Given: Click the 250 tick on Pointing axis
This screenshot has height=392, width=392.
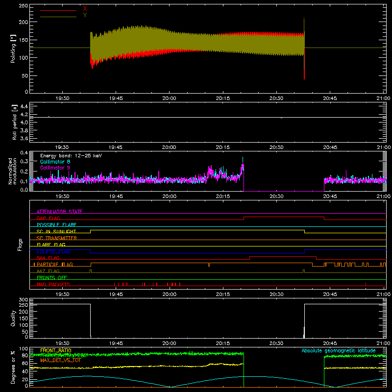Looking at the screenshot, I should point(23,6).
